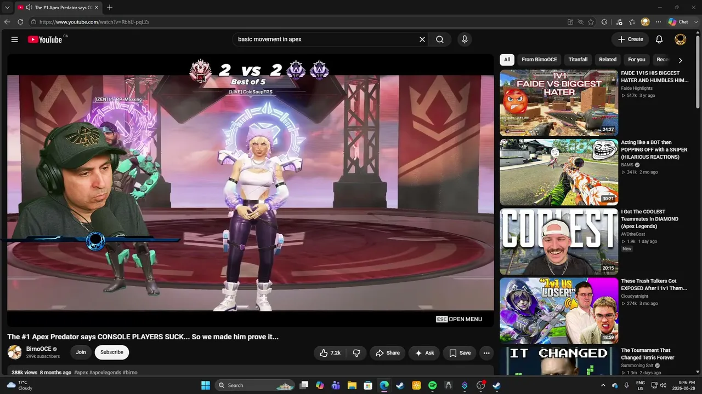Open the Create menu
The width and height of the screenshot is (702, 394).
coord(630,39)
